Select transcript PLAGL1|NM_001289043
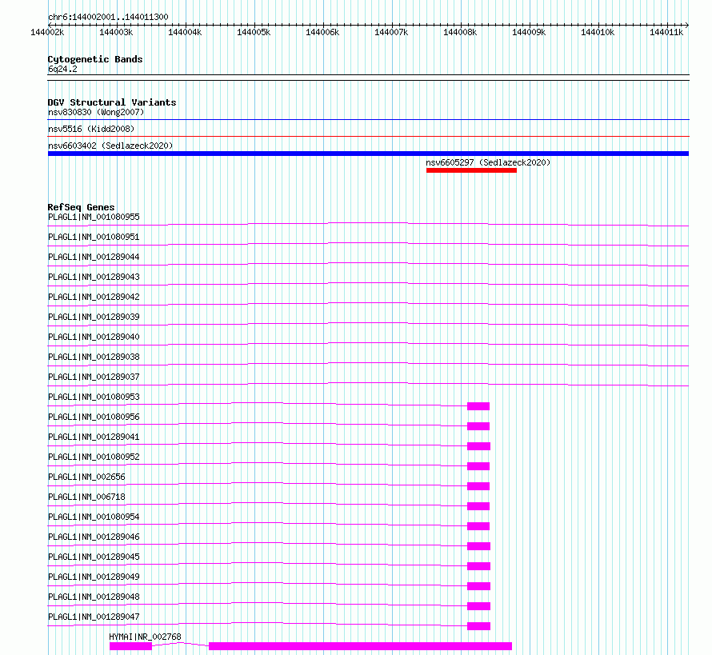 point(94,277)
